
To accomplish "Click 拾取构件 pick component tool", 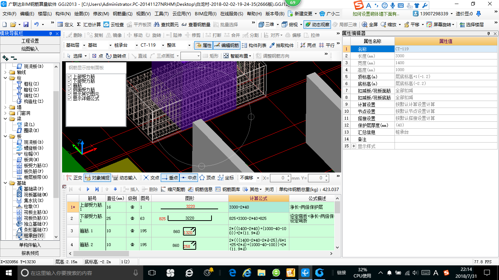I will [282, 46].
